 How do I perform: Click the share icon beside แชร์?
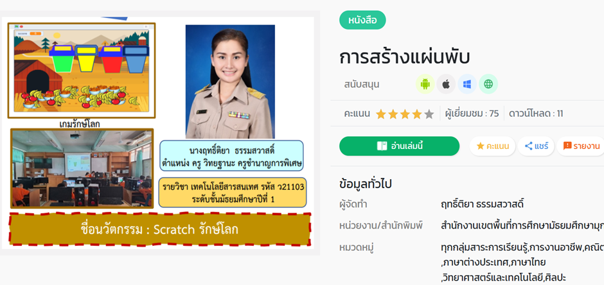click(528, 146)
